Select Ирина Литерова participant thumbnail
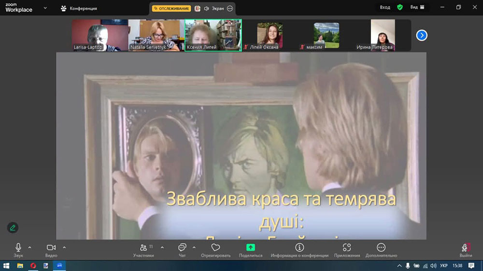This screenshot has width=483, height=271. point(383,35)
